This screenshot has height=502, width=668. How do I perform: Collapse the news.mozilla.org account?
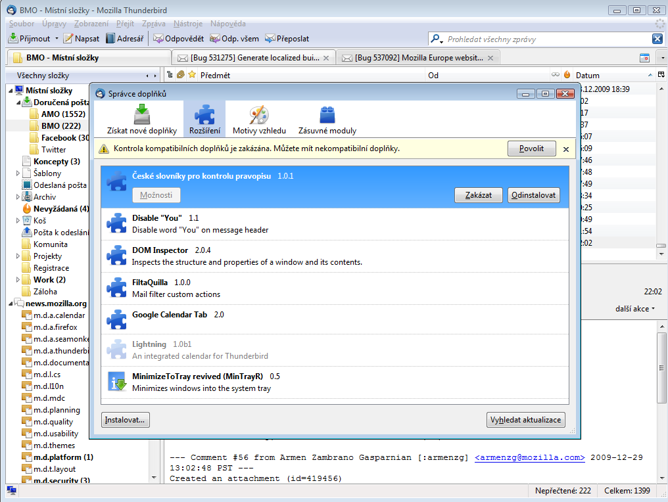pos(11,304)
